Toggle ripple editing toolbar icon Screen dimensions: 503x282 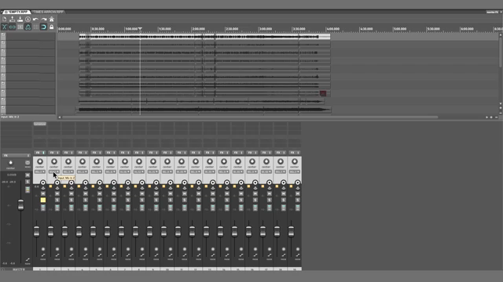click(20, 27)
